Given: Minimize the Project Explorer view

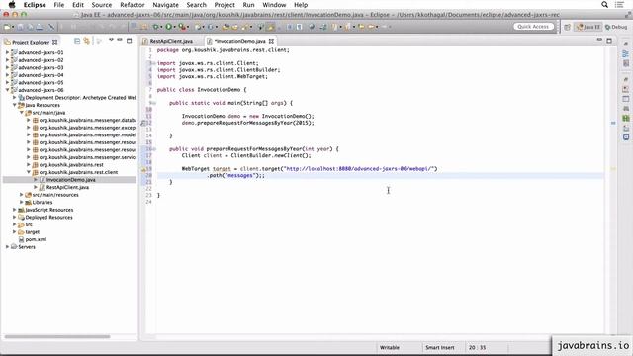Looking at the screenshot, I should (x=120, y=40).
